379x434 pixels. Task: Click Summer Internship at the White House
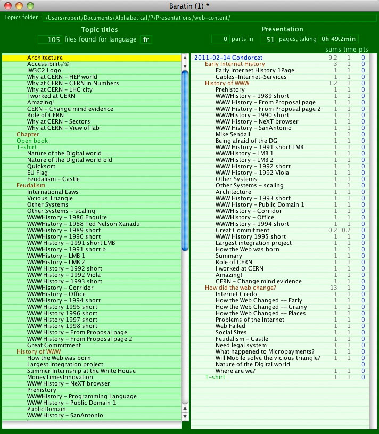(x=81, y=371)
